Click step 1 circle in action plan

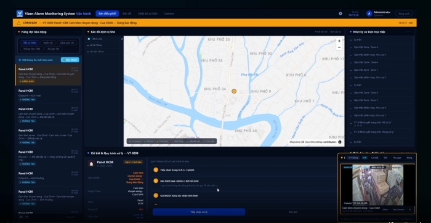tap(156, 170)
